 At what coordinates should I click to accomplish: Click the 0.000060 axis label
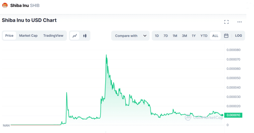tap(233, 69)
